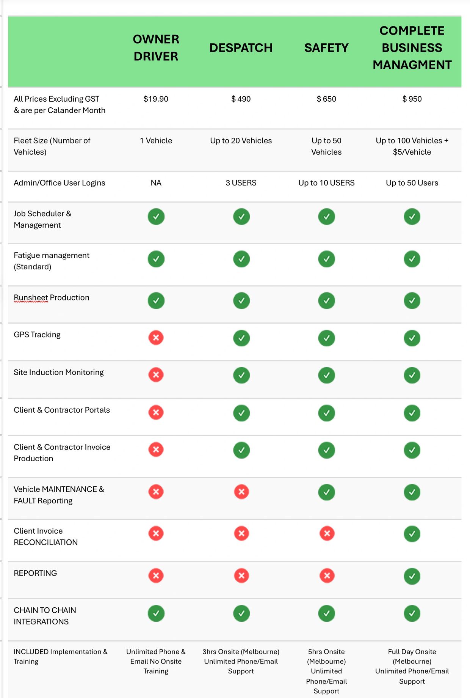Click the Up to 10 USERS cell
Screen dimensions: 470x698
point(326,183)
